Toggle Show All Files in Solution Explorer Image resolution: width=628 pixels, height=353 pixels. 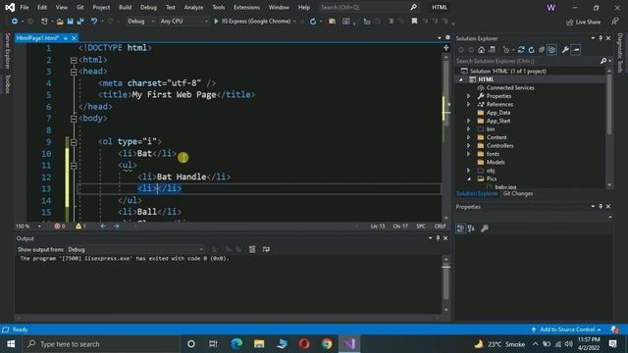click(x=551, y=50)
